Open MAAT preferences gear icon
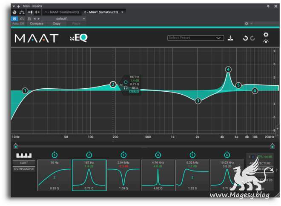Screen dimensions: 281x206 [x=266, y=35]
